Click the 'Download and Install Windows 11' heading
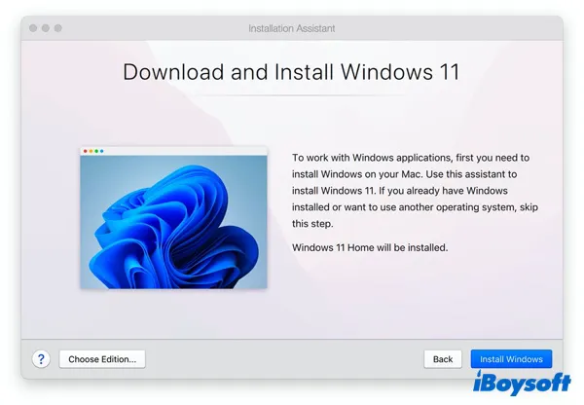 click(x=291, y=73)
